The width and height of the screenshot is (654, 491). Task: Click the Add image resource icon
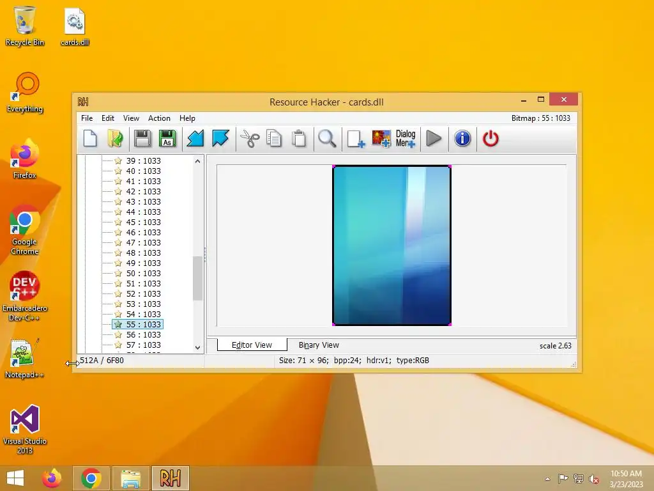(381, 139)
